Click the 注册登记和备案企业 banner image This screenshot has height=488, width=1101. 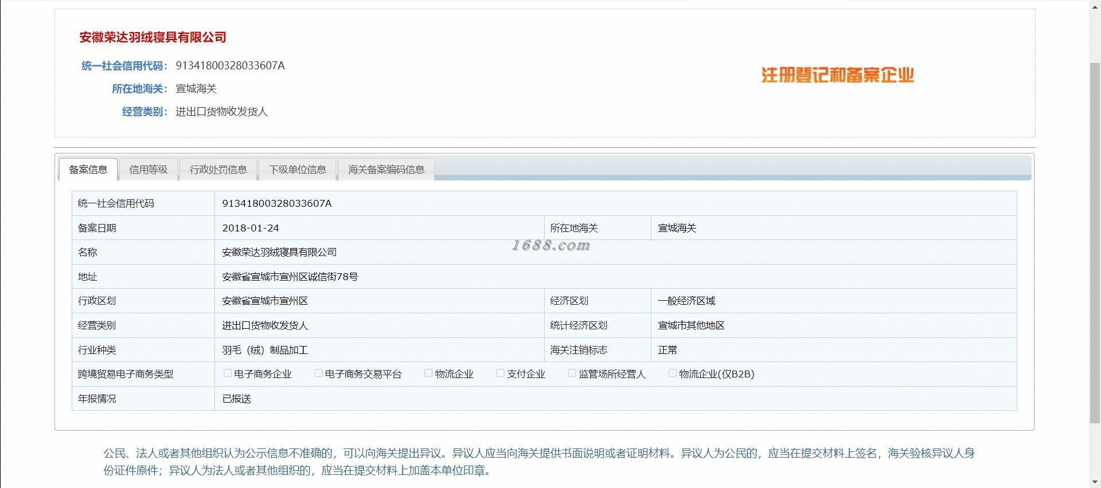point(837,75)
